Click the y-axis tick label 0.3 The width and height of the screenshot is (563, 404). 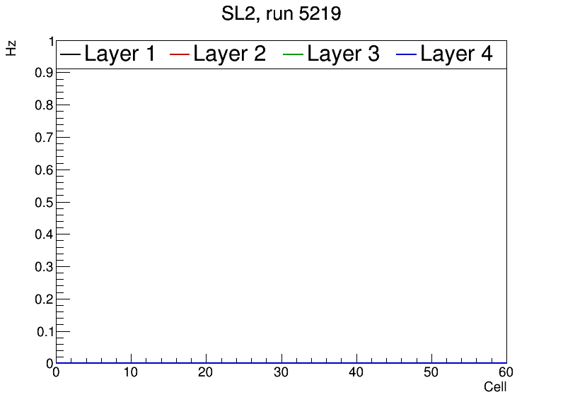point(44,267)
